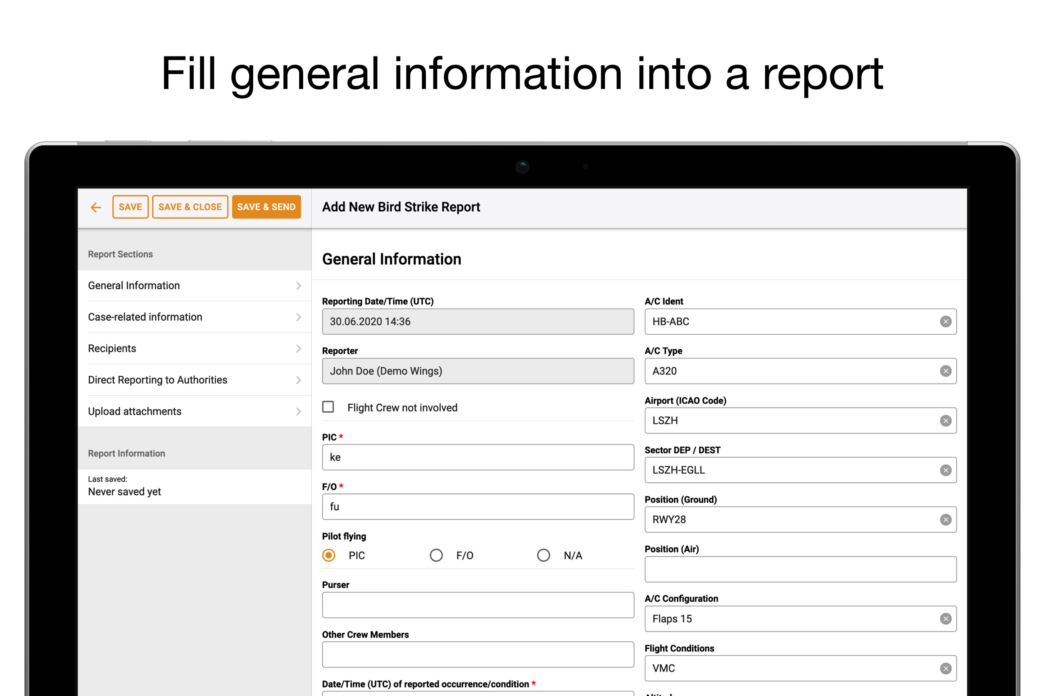This screenshot has width=1045, height=696.
Task: Check Flight Crew not involved box
Action: [x=328, y=407]
